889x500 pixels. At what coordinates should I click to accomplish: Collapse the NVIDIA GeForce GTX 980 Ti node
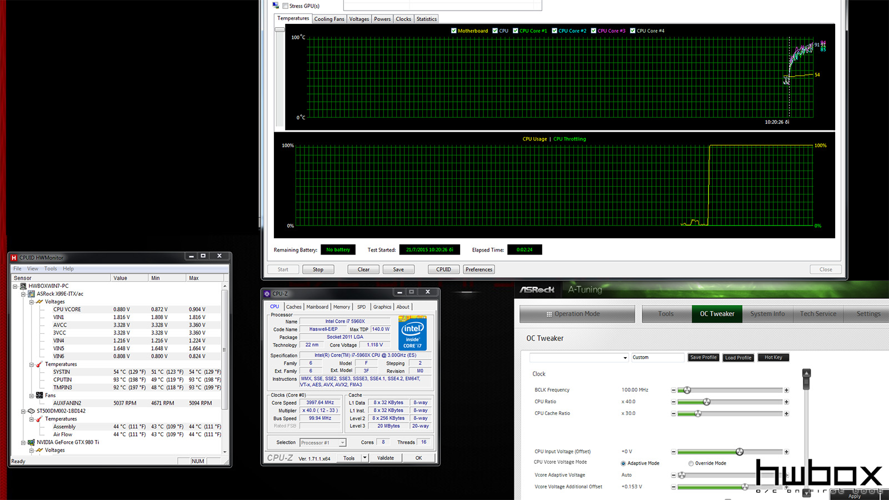pyautogui.click(x=23, y=443)
